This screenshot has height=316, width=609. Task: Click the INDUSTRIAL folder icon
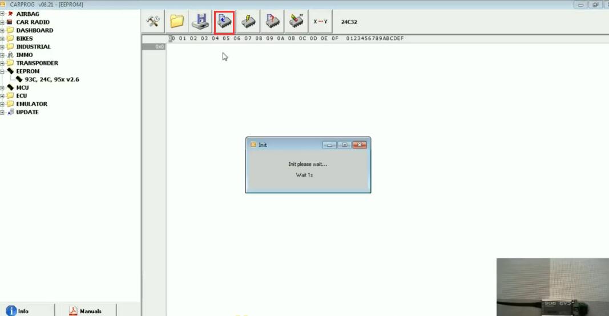[10, 47]
